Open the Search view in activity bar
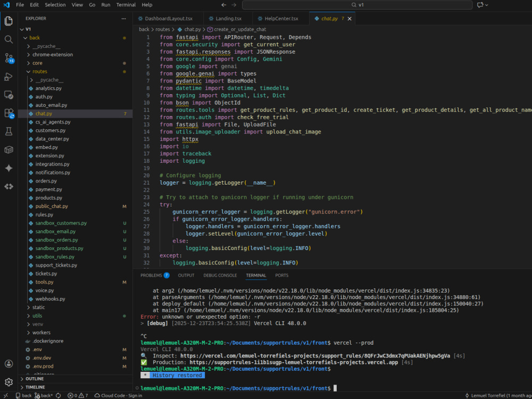 coord(9,39)
